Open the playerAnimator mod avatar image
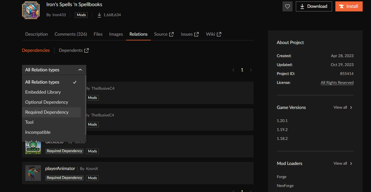This screenshot has width=371, height=192. pyautogui.click(x=33, y=173)
